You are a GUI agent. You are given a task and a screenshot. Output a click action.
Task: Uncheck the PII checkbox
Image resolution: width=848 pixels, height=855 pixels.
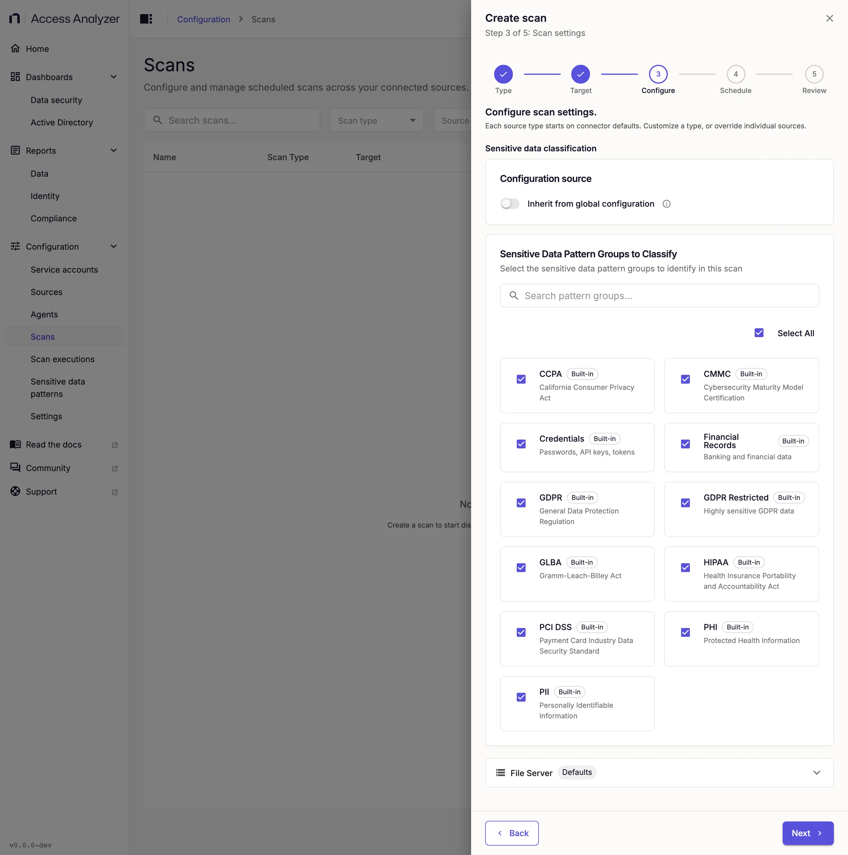click(521, 697)
